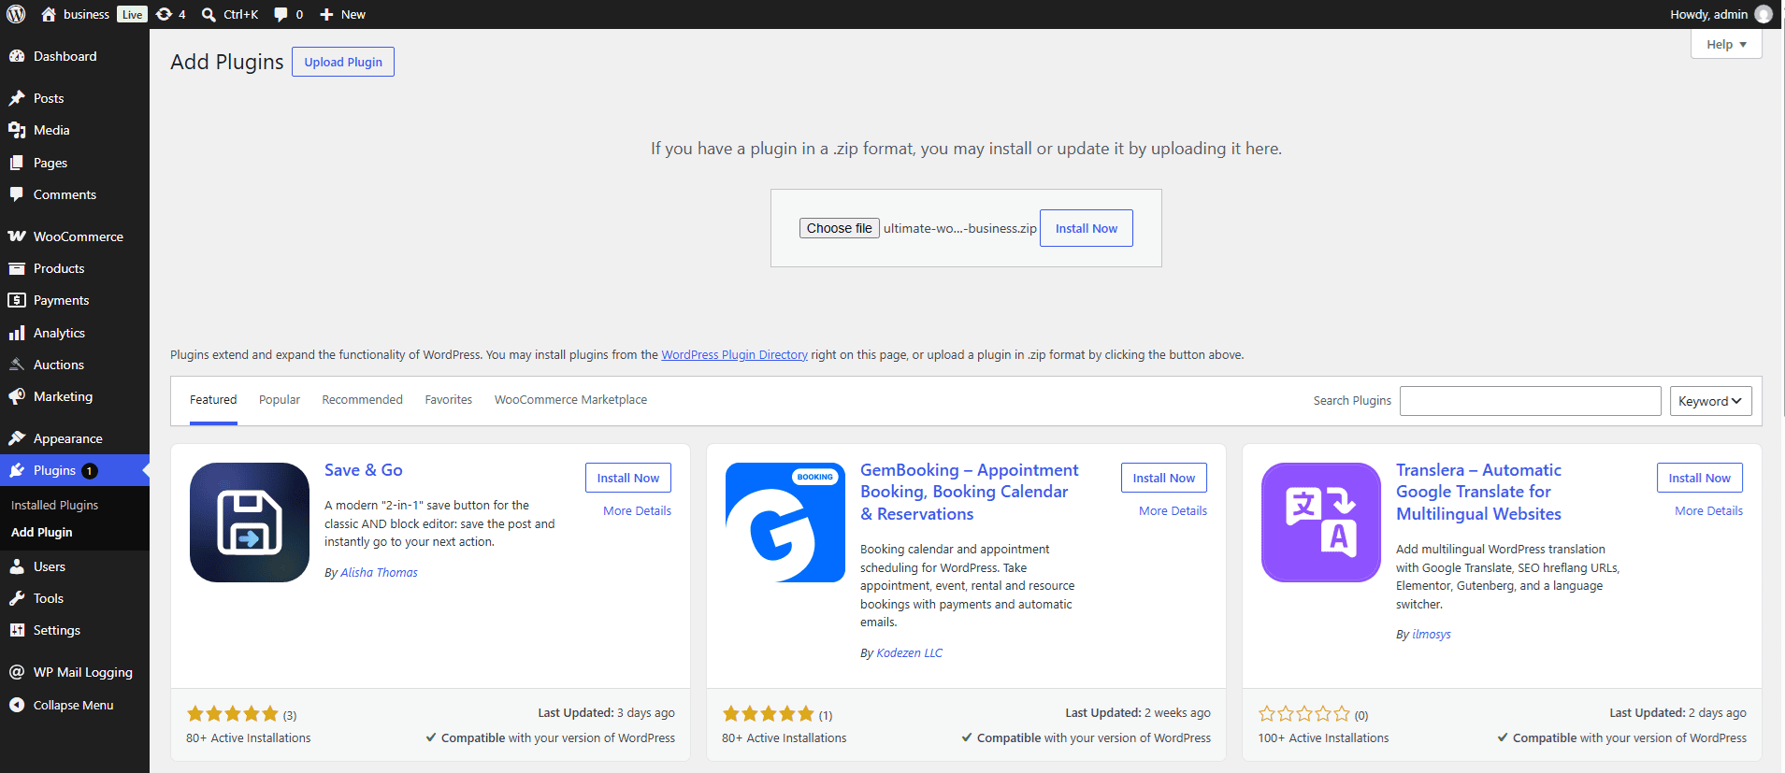Open the updates icon showing 4

pos(165,14)
